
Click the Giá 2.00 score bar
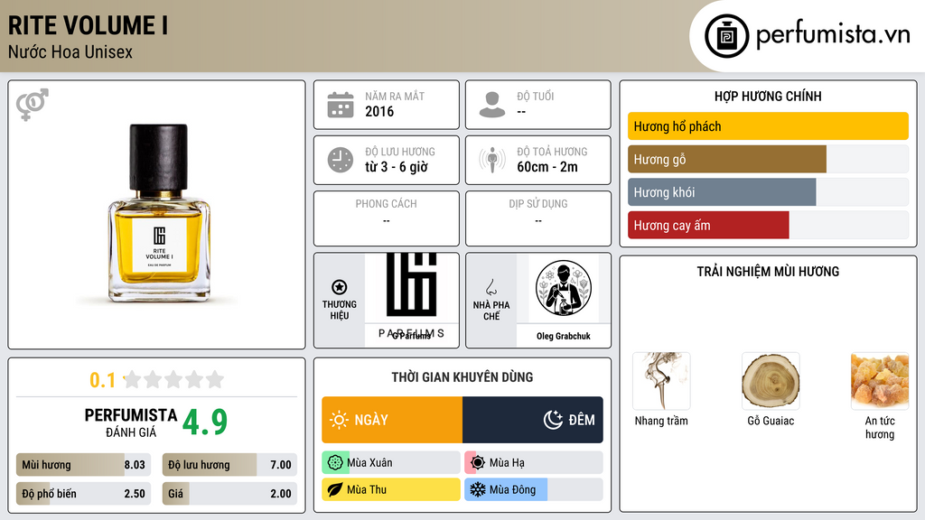(x=229, y=494)
